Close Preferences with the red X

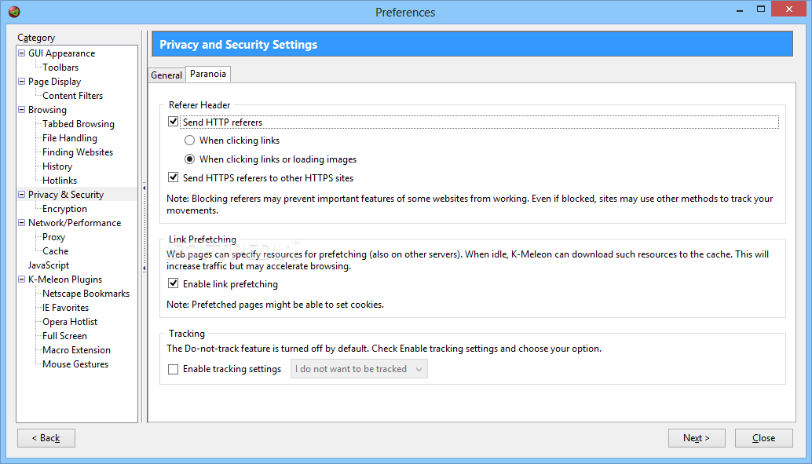point(788,9)
